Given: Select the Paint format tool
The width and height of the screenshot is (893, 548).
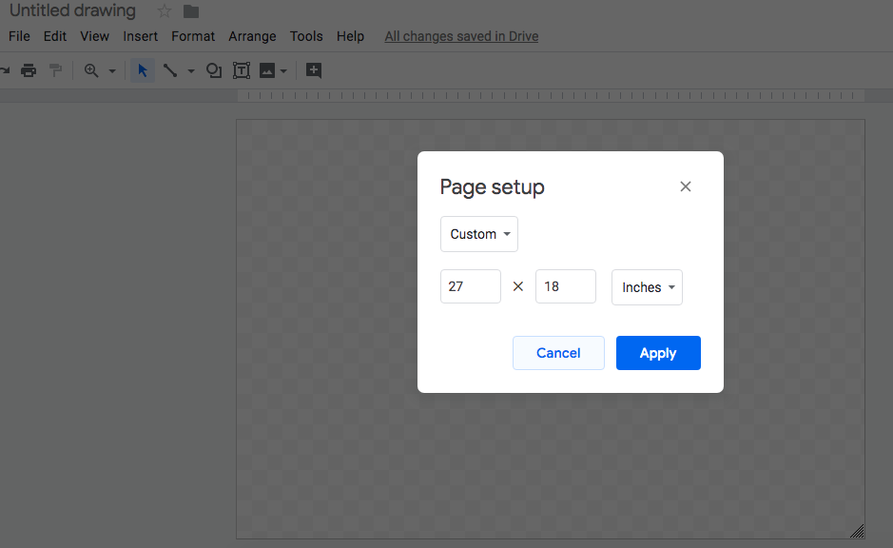Looking at the screenshot, I should tap(56, 70).
